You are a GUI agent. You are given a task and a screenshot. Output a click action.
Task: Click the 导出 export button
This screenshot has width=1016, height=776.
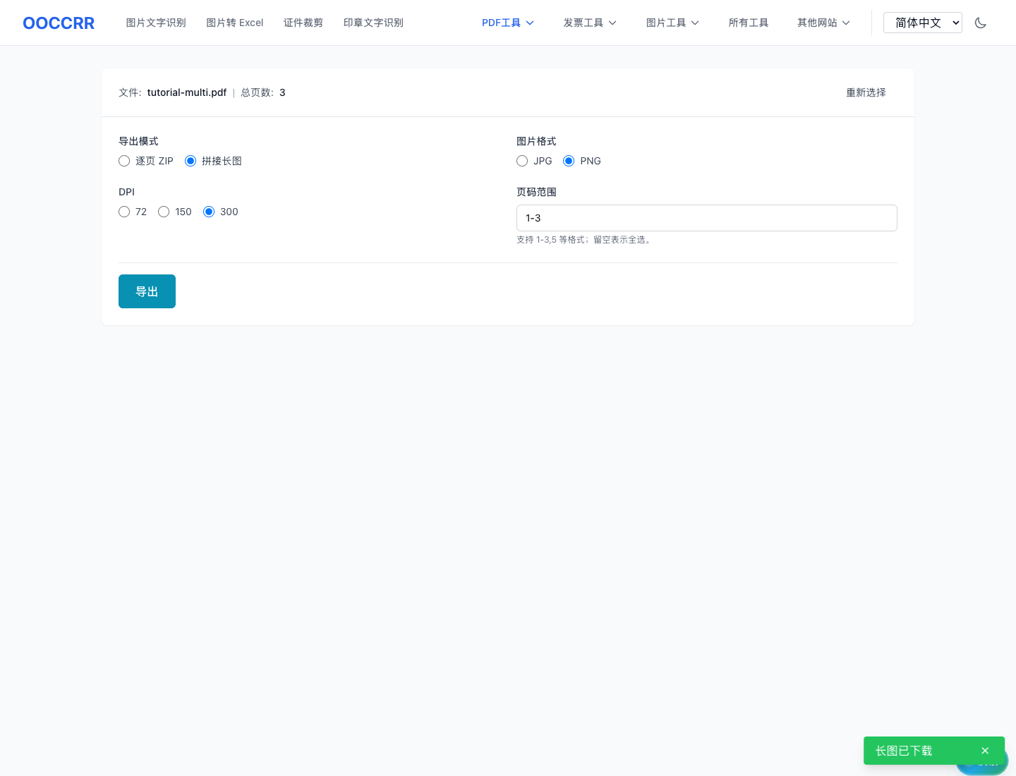tap(147, 291)
